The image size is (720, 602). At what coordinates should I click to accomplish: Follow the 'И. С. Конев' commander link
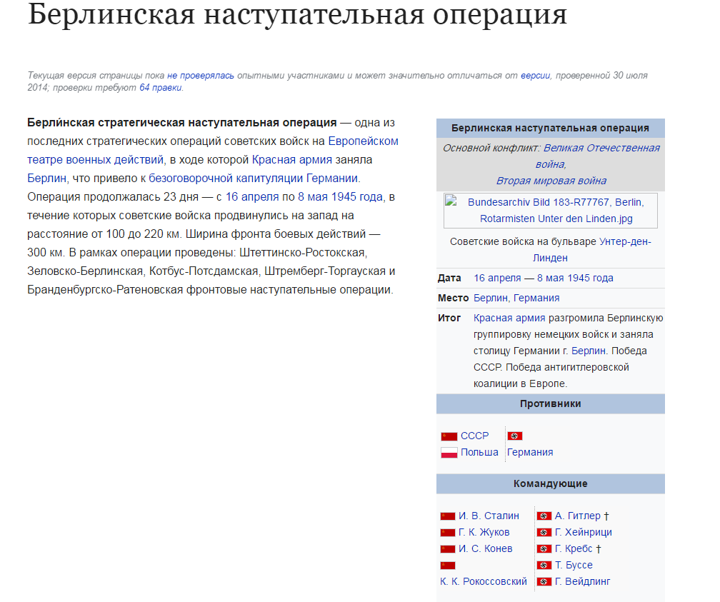[485, 549]
